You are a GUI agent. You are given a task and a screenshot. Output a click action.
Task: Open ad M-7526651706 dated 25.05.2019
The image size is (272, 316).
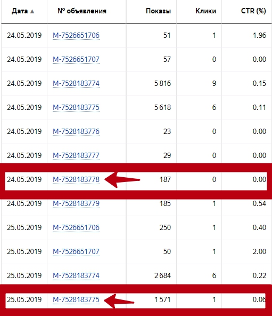point(76,227)
